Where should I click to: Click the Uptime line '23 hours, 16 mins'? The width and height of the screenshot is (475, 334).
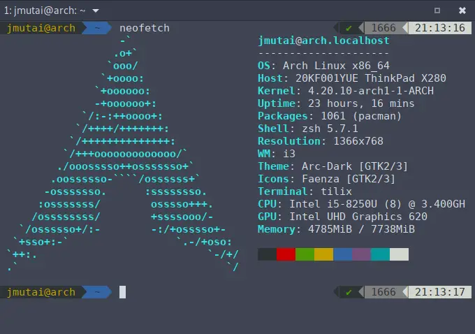(x=336, y=103)
